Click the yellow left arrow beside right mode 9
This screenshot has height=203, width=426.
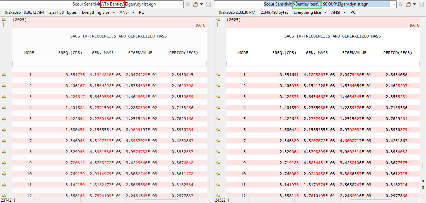pyautogui.click(x=218, y=163)
